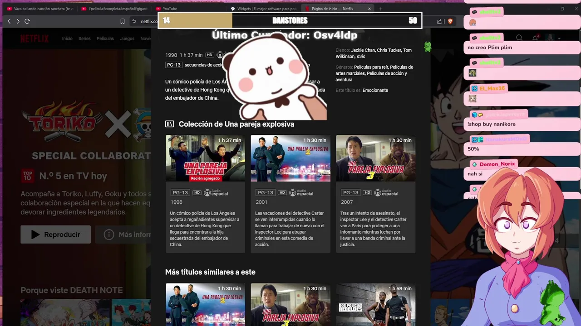Open Películas in Netflix navigation

pos(105,38)
